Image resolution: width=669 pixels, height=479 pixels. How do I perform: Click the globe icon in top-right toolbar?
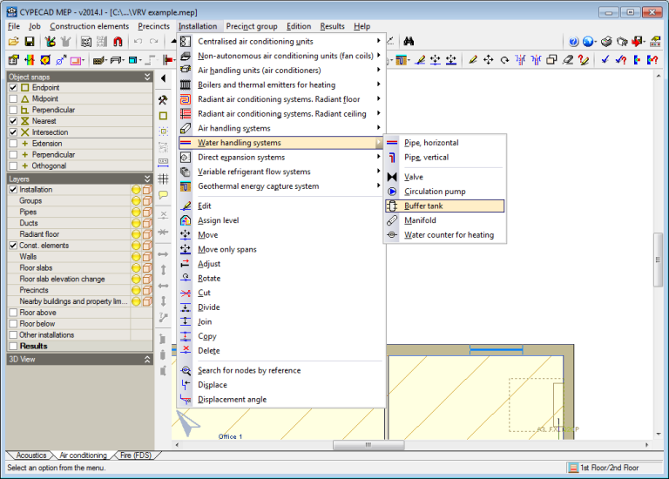(588, 42)
